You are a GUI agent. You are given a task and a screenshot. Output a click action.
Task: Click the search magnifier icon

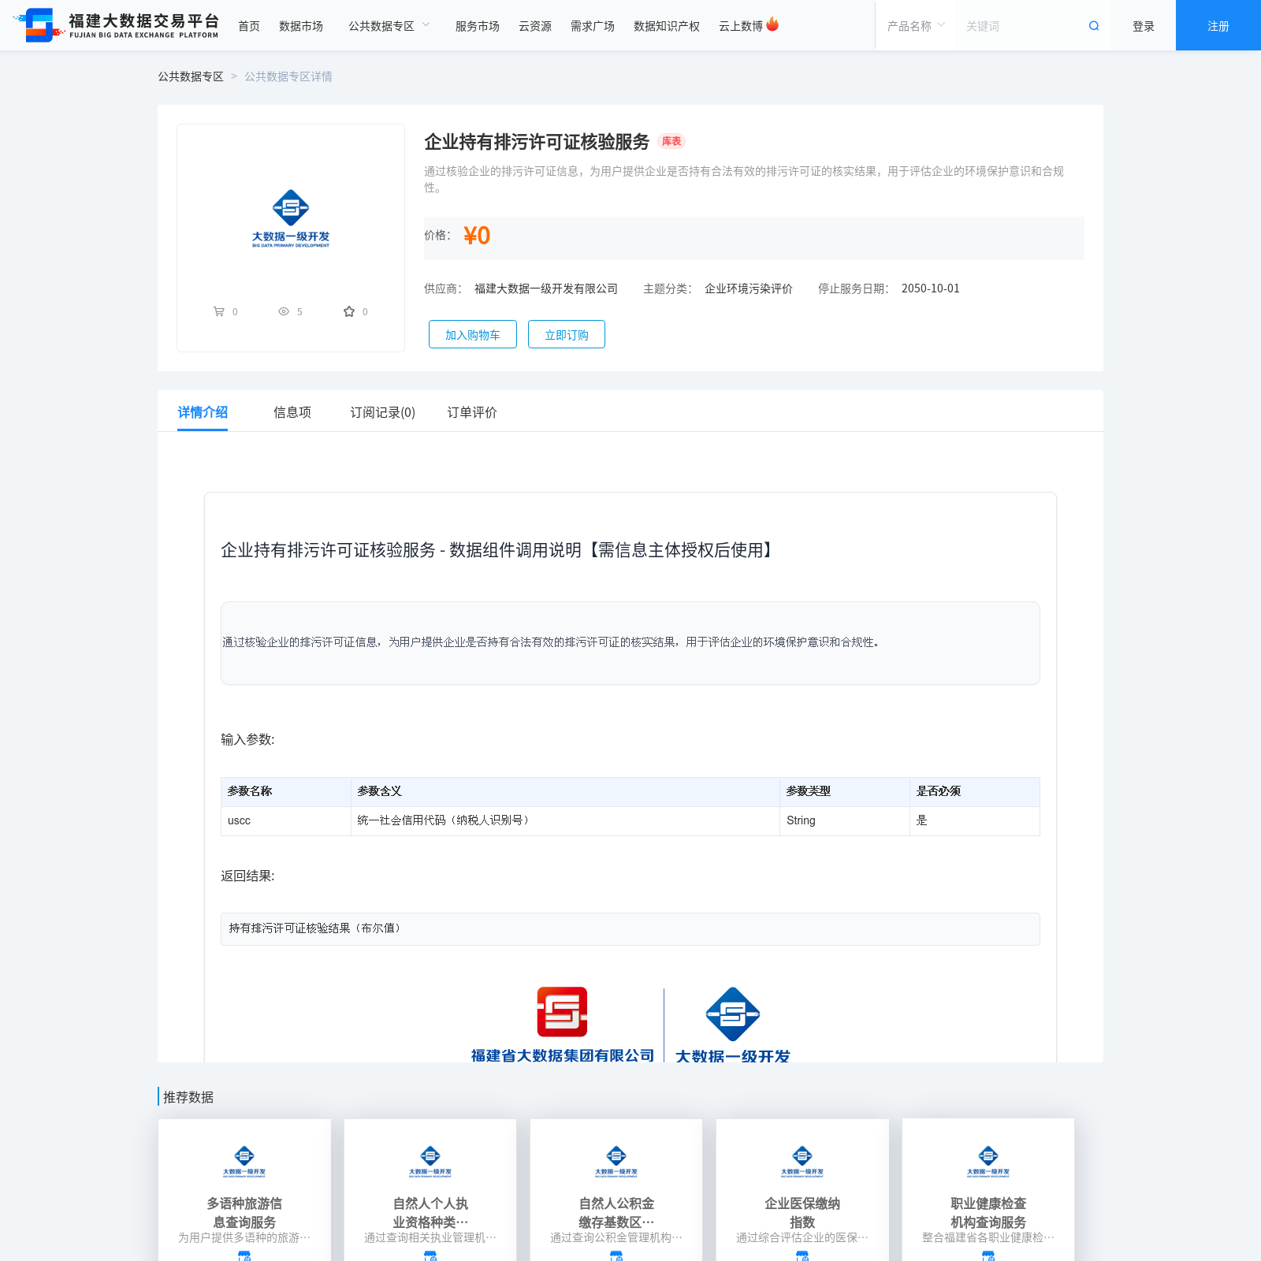1094,26
